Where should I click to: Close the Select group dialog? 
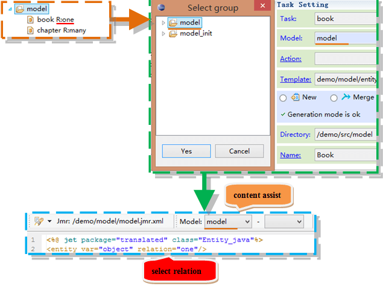tap(262, 5)
